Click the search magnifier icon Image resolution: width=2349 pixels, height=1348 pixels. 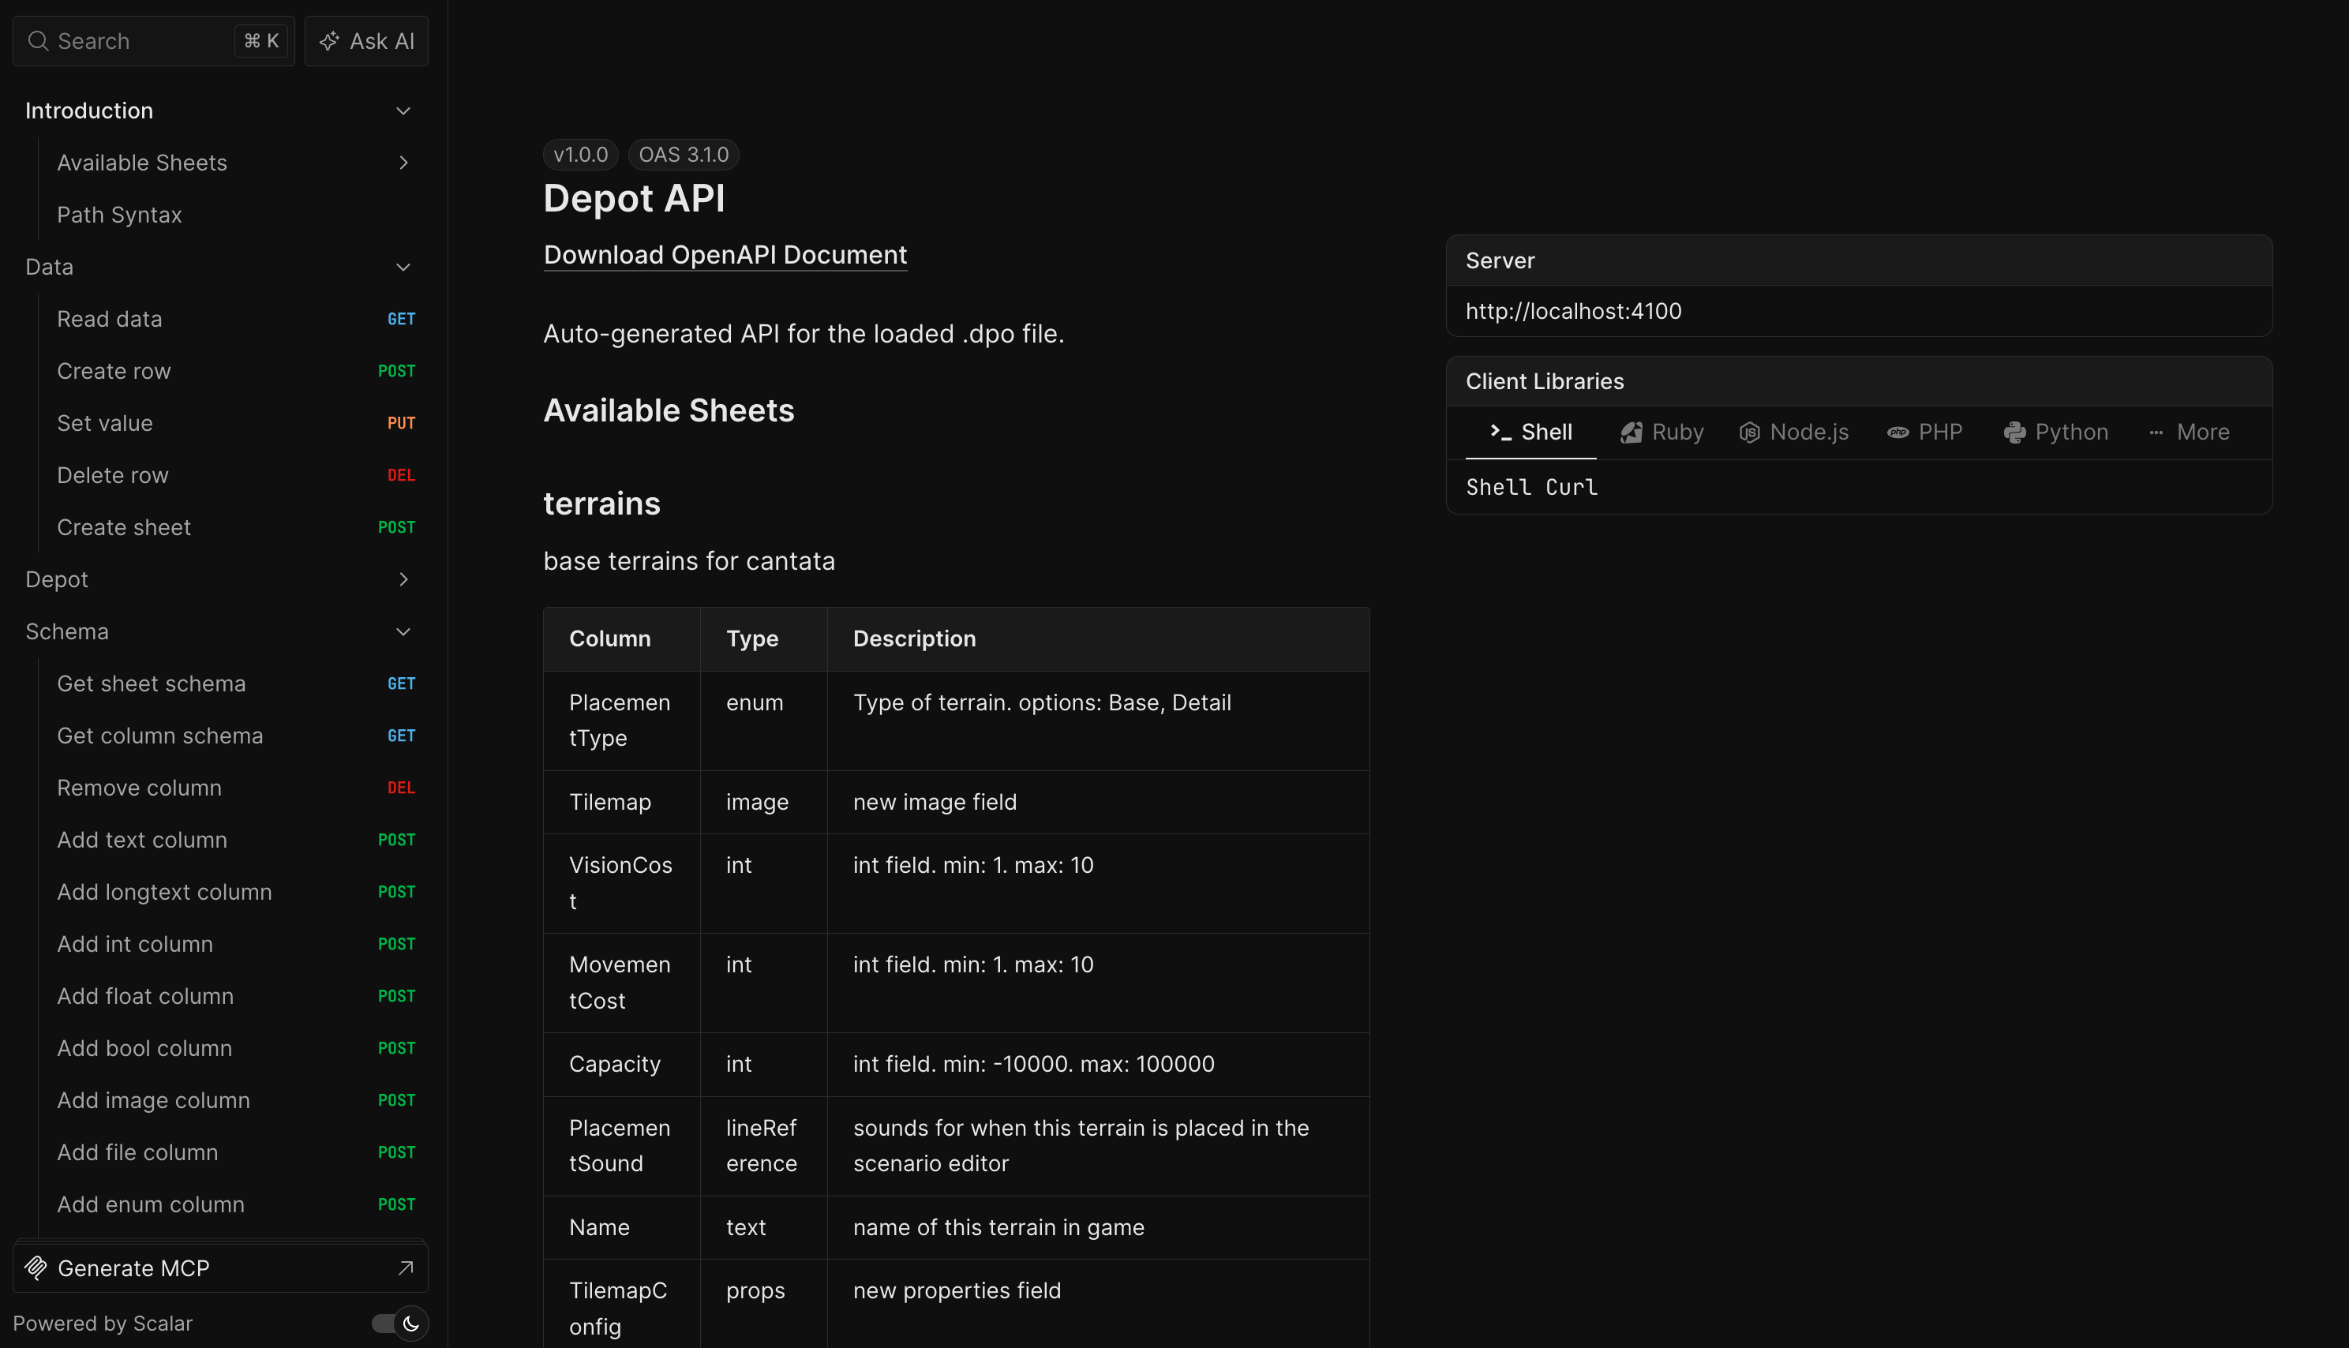pos(38,41)
